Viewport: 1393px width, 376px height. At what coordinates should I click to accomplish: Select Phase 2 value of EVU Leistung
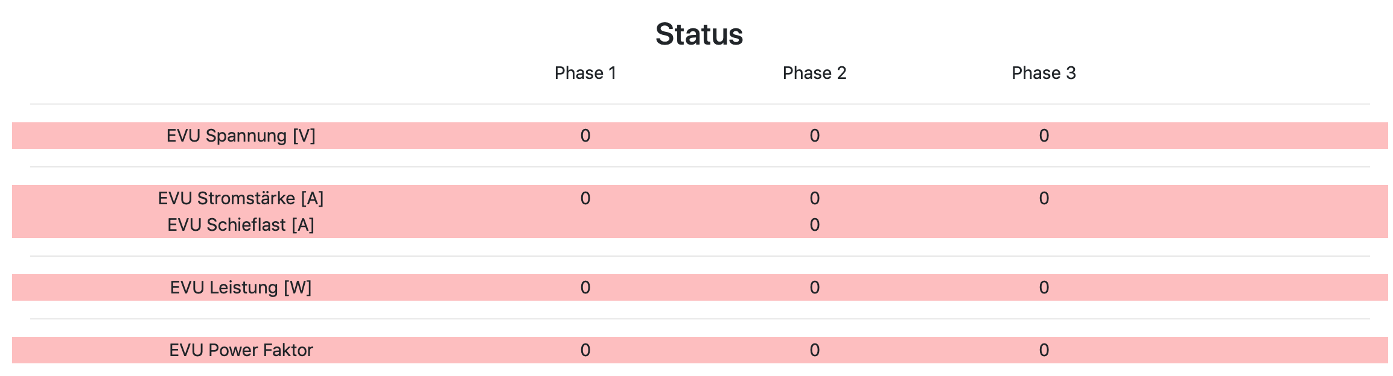tap(814, 287)
